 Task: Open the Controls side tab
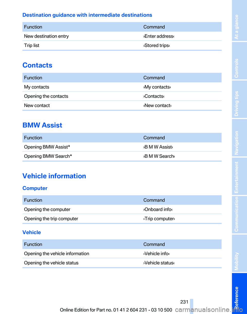click(239, 61)
